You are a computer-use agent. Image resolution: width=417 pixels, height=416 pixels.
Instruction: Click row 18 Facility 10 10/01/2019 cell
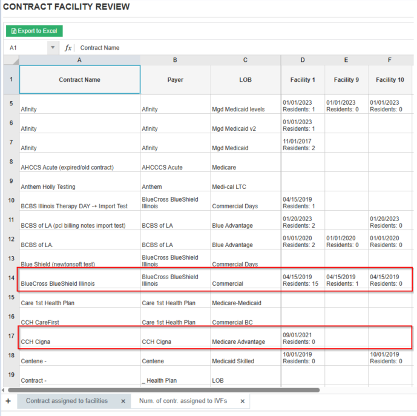(390, 355)
